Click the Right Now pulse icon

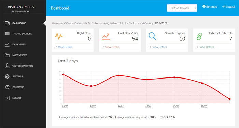[58, 36]
